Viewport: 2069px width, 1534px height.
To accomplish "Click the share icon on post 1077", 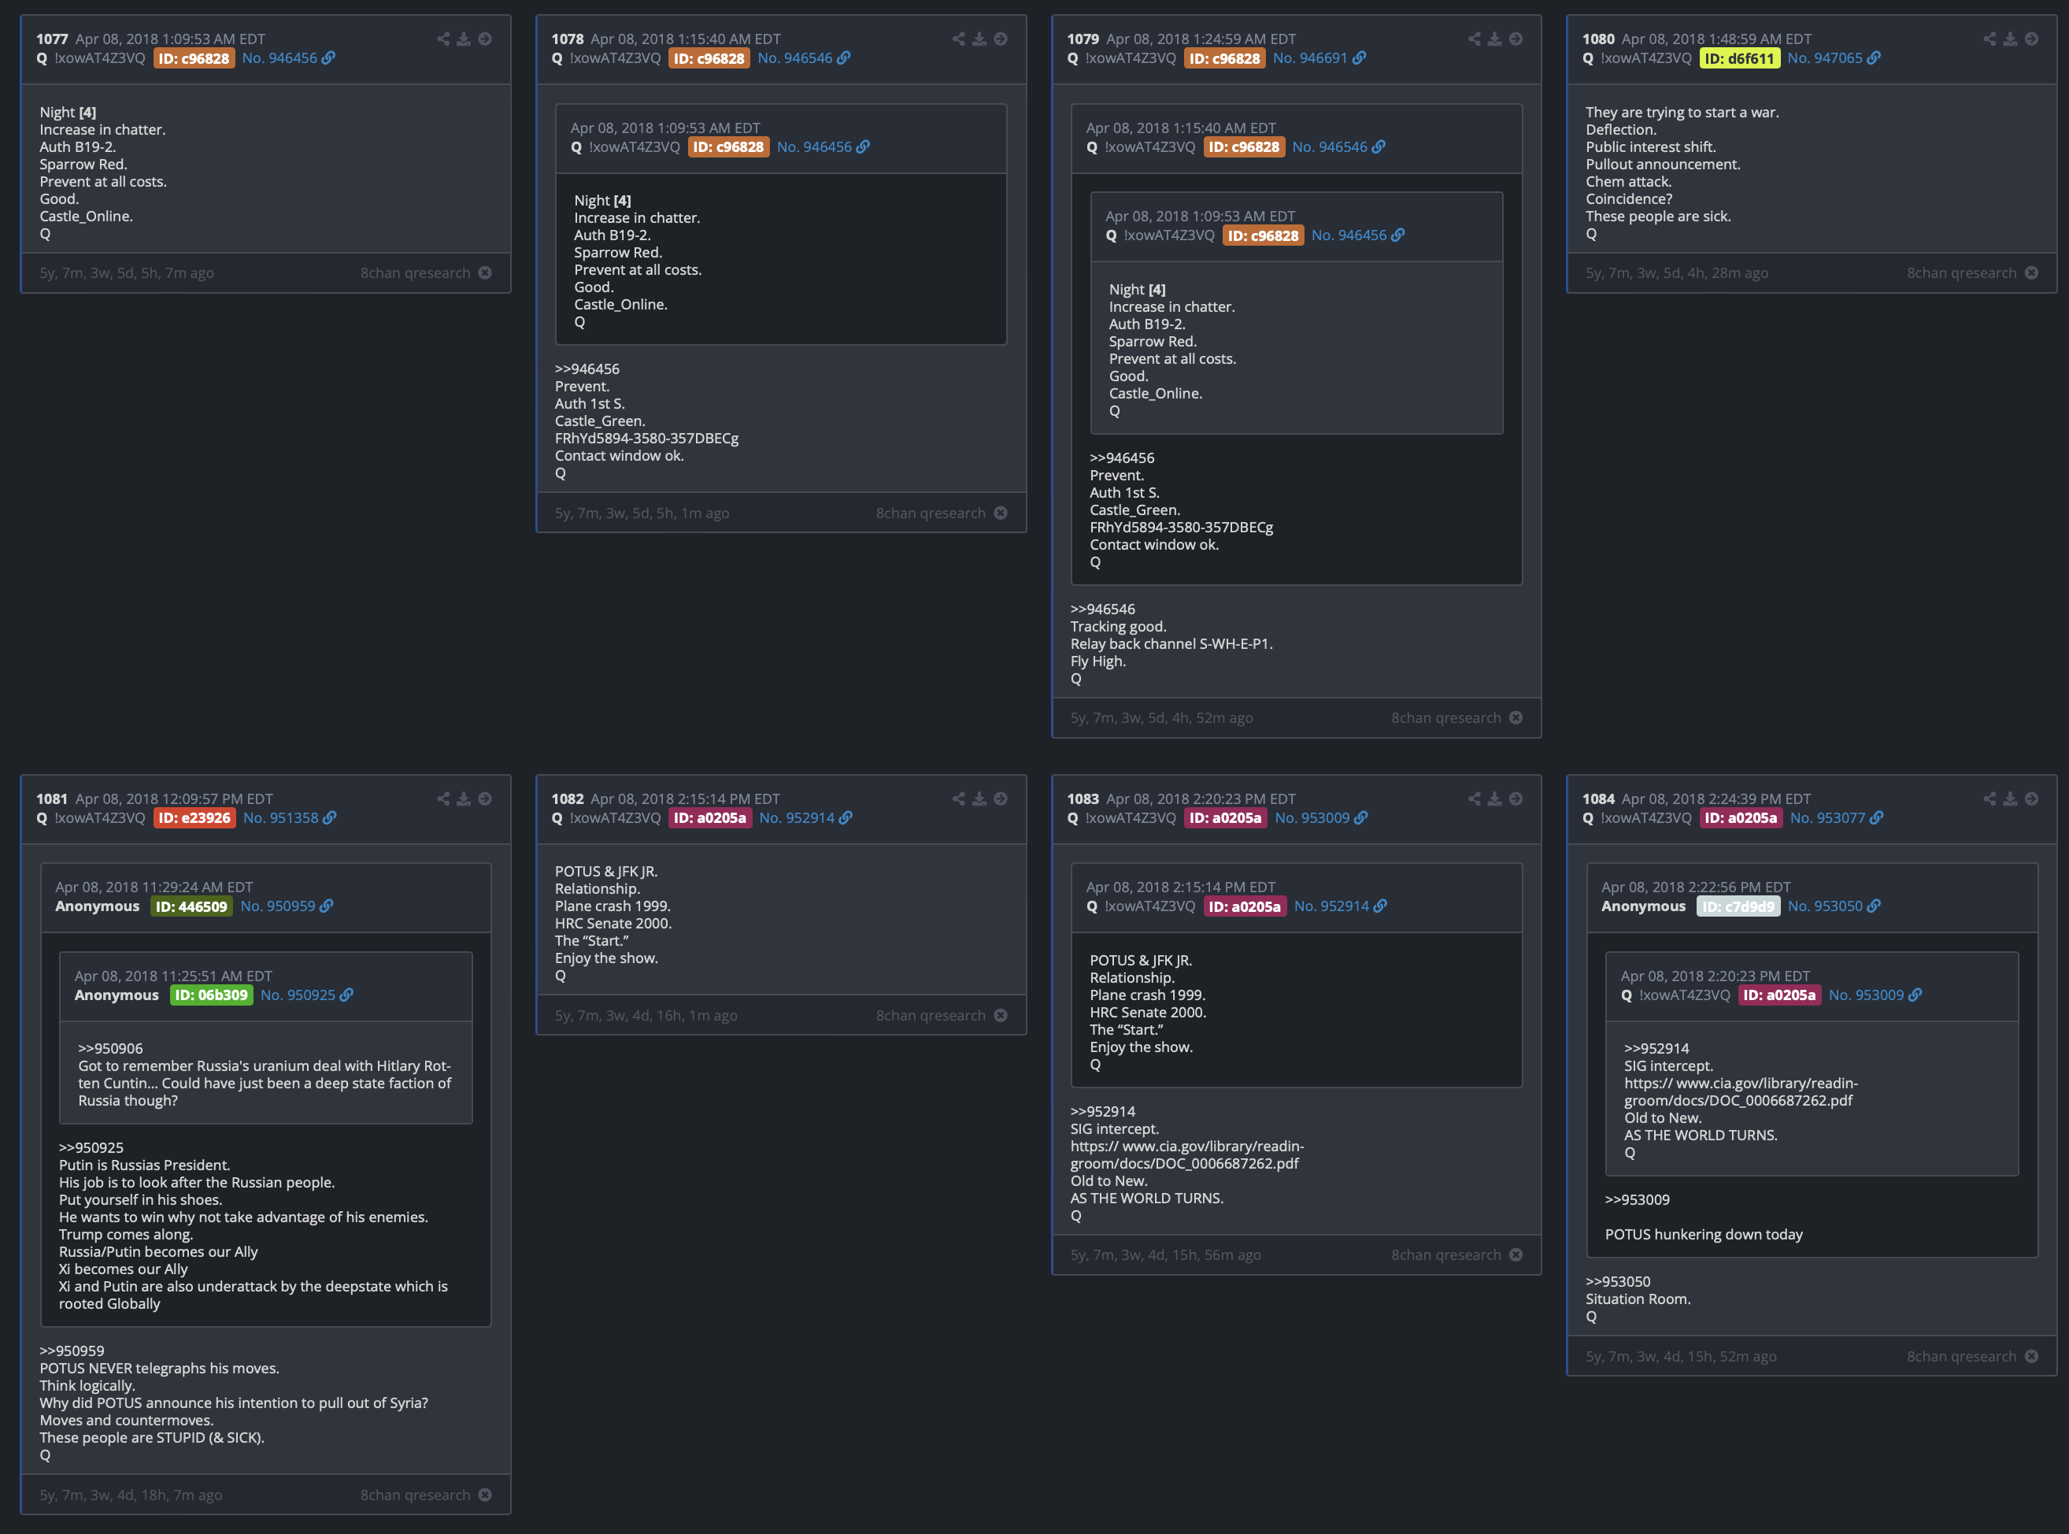I will [444, 39].
